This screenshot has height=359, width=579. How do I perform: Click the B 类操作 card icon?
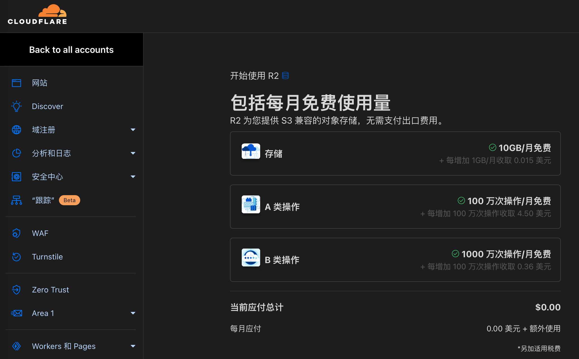[x=251, y=258]
